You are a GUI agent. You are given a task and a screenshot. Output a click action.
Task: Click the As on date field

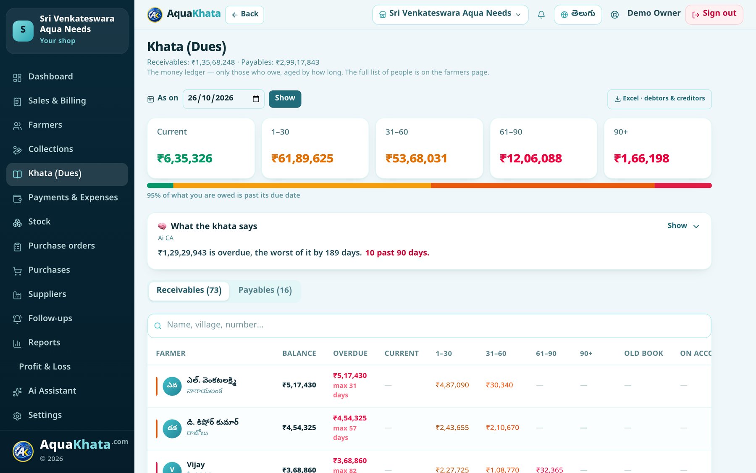(x=223, y=99)
